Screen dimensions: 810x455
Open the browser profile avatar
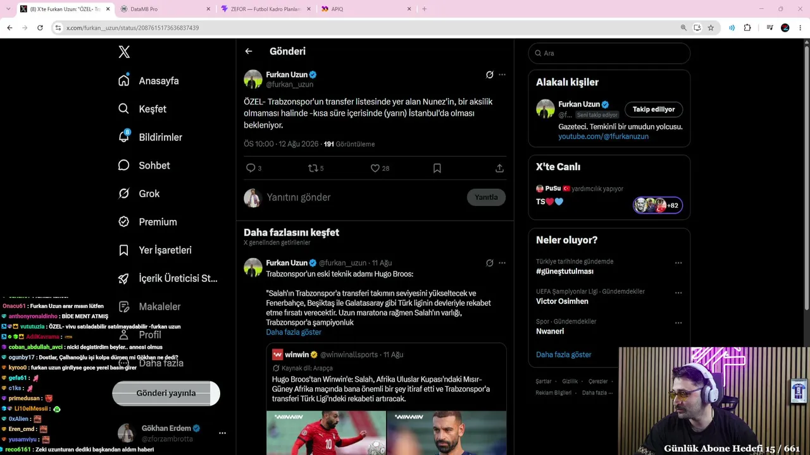point(785,28)
